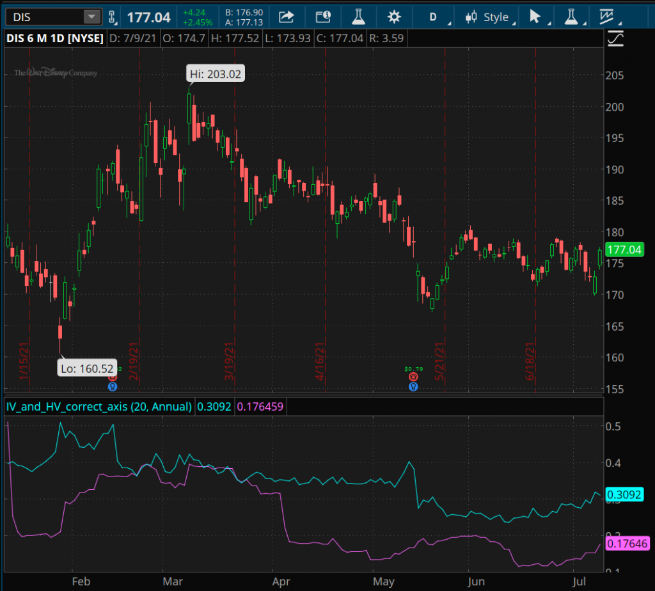This screenshot has height=591, width=655.
Task: Click the ask value A: 177.13
Action: 244,22
